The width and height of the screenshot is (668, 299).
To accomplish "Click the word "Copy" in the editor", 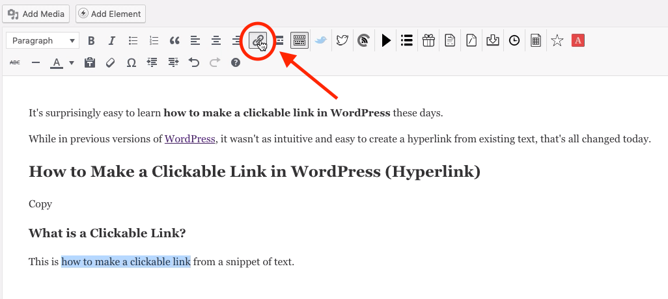I will pyautogui.click(x=40, y=204).
